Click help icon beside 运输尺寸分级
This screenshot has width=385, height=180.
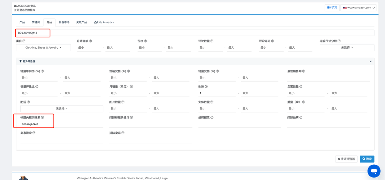pyautogui.click(x=339, y=41)
